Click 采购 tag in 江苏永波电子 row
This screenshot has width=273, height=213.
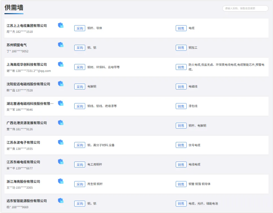click(80, 145)
